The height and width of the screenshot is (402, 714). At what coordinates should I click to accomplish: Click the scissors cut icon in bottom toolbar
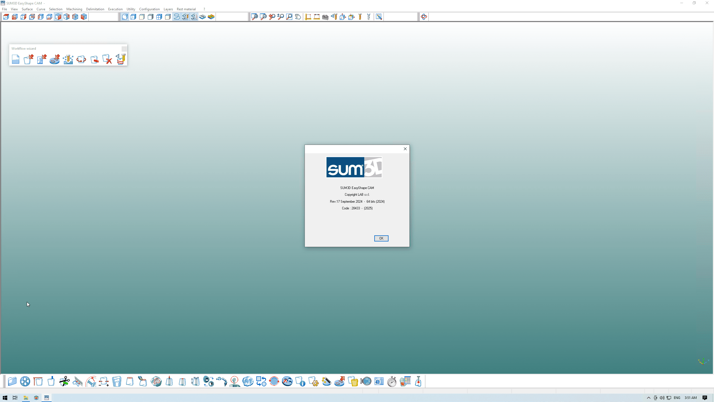pos(64,381)
